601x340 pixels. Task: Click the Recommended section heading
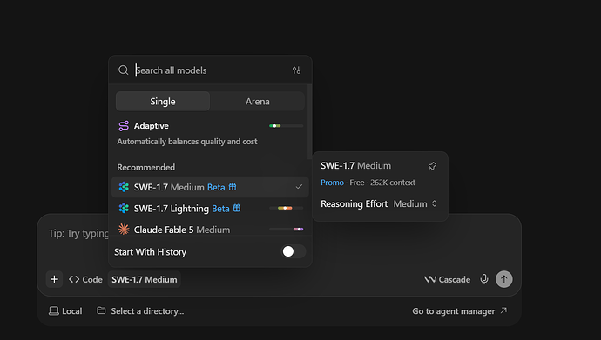[x=146, y=167]
